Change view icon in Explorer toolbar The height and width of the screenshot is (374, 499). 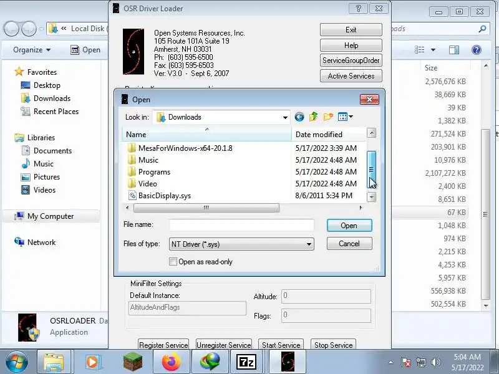click(419, 50)
